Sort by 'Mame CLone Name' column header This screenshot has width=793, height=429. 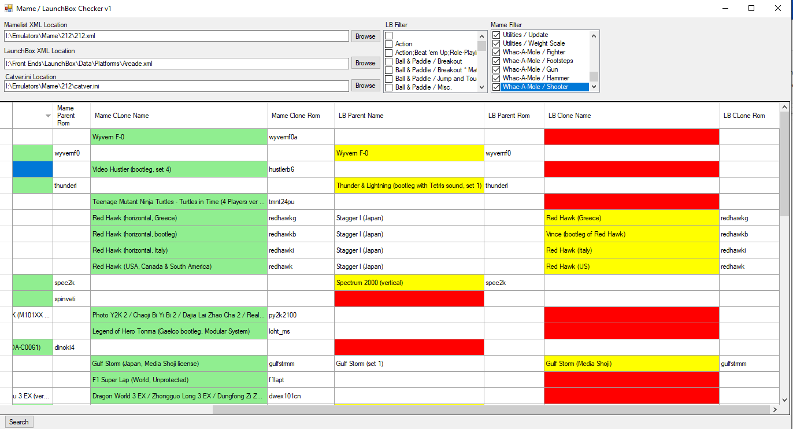[x=179, y=116]
